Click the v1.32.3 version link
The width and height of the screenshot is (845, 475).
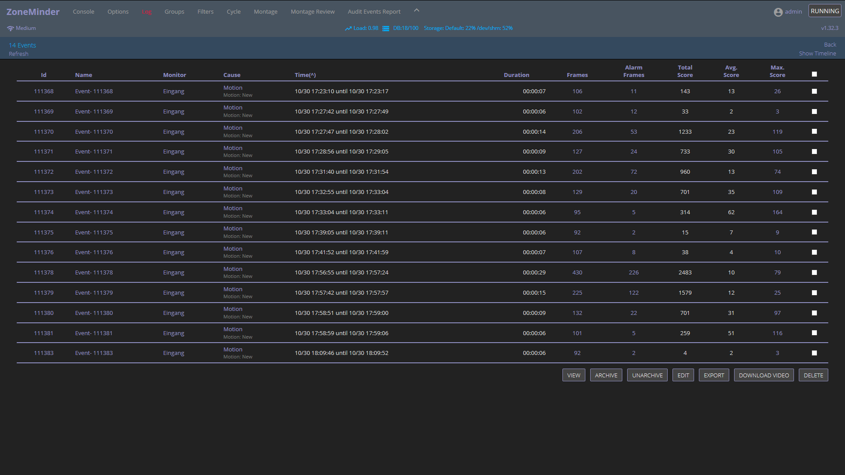[x=830, y=28]
